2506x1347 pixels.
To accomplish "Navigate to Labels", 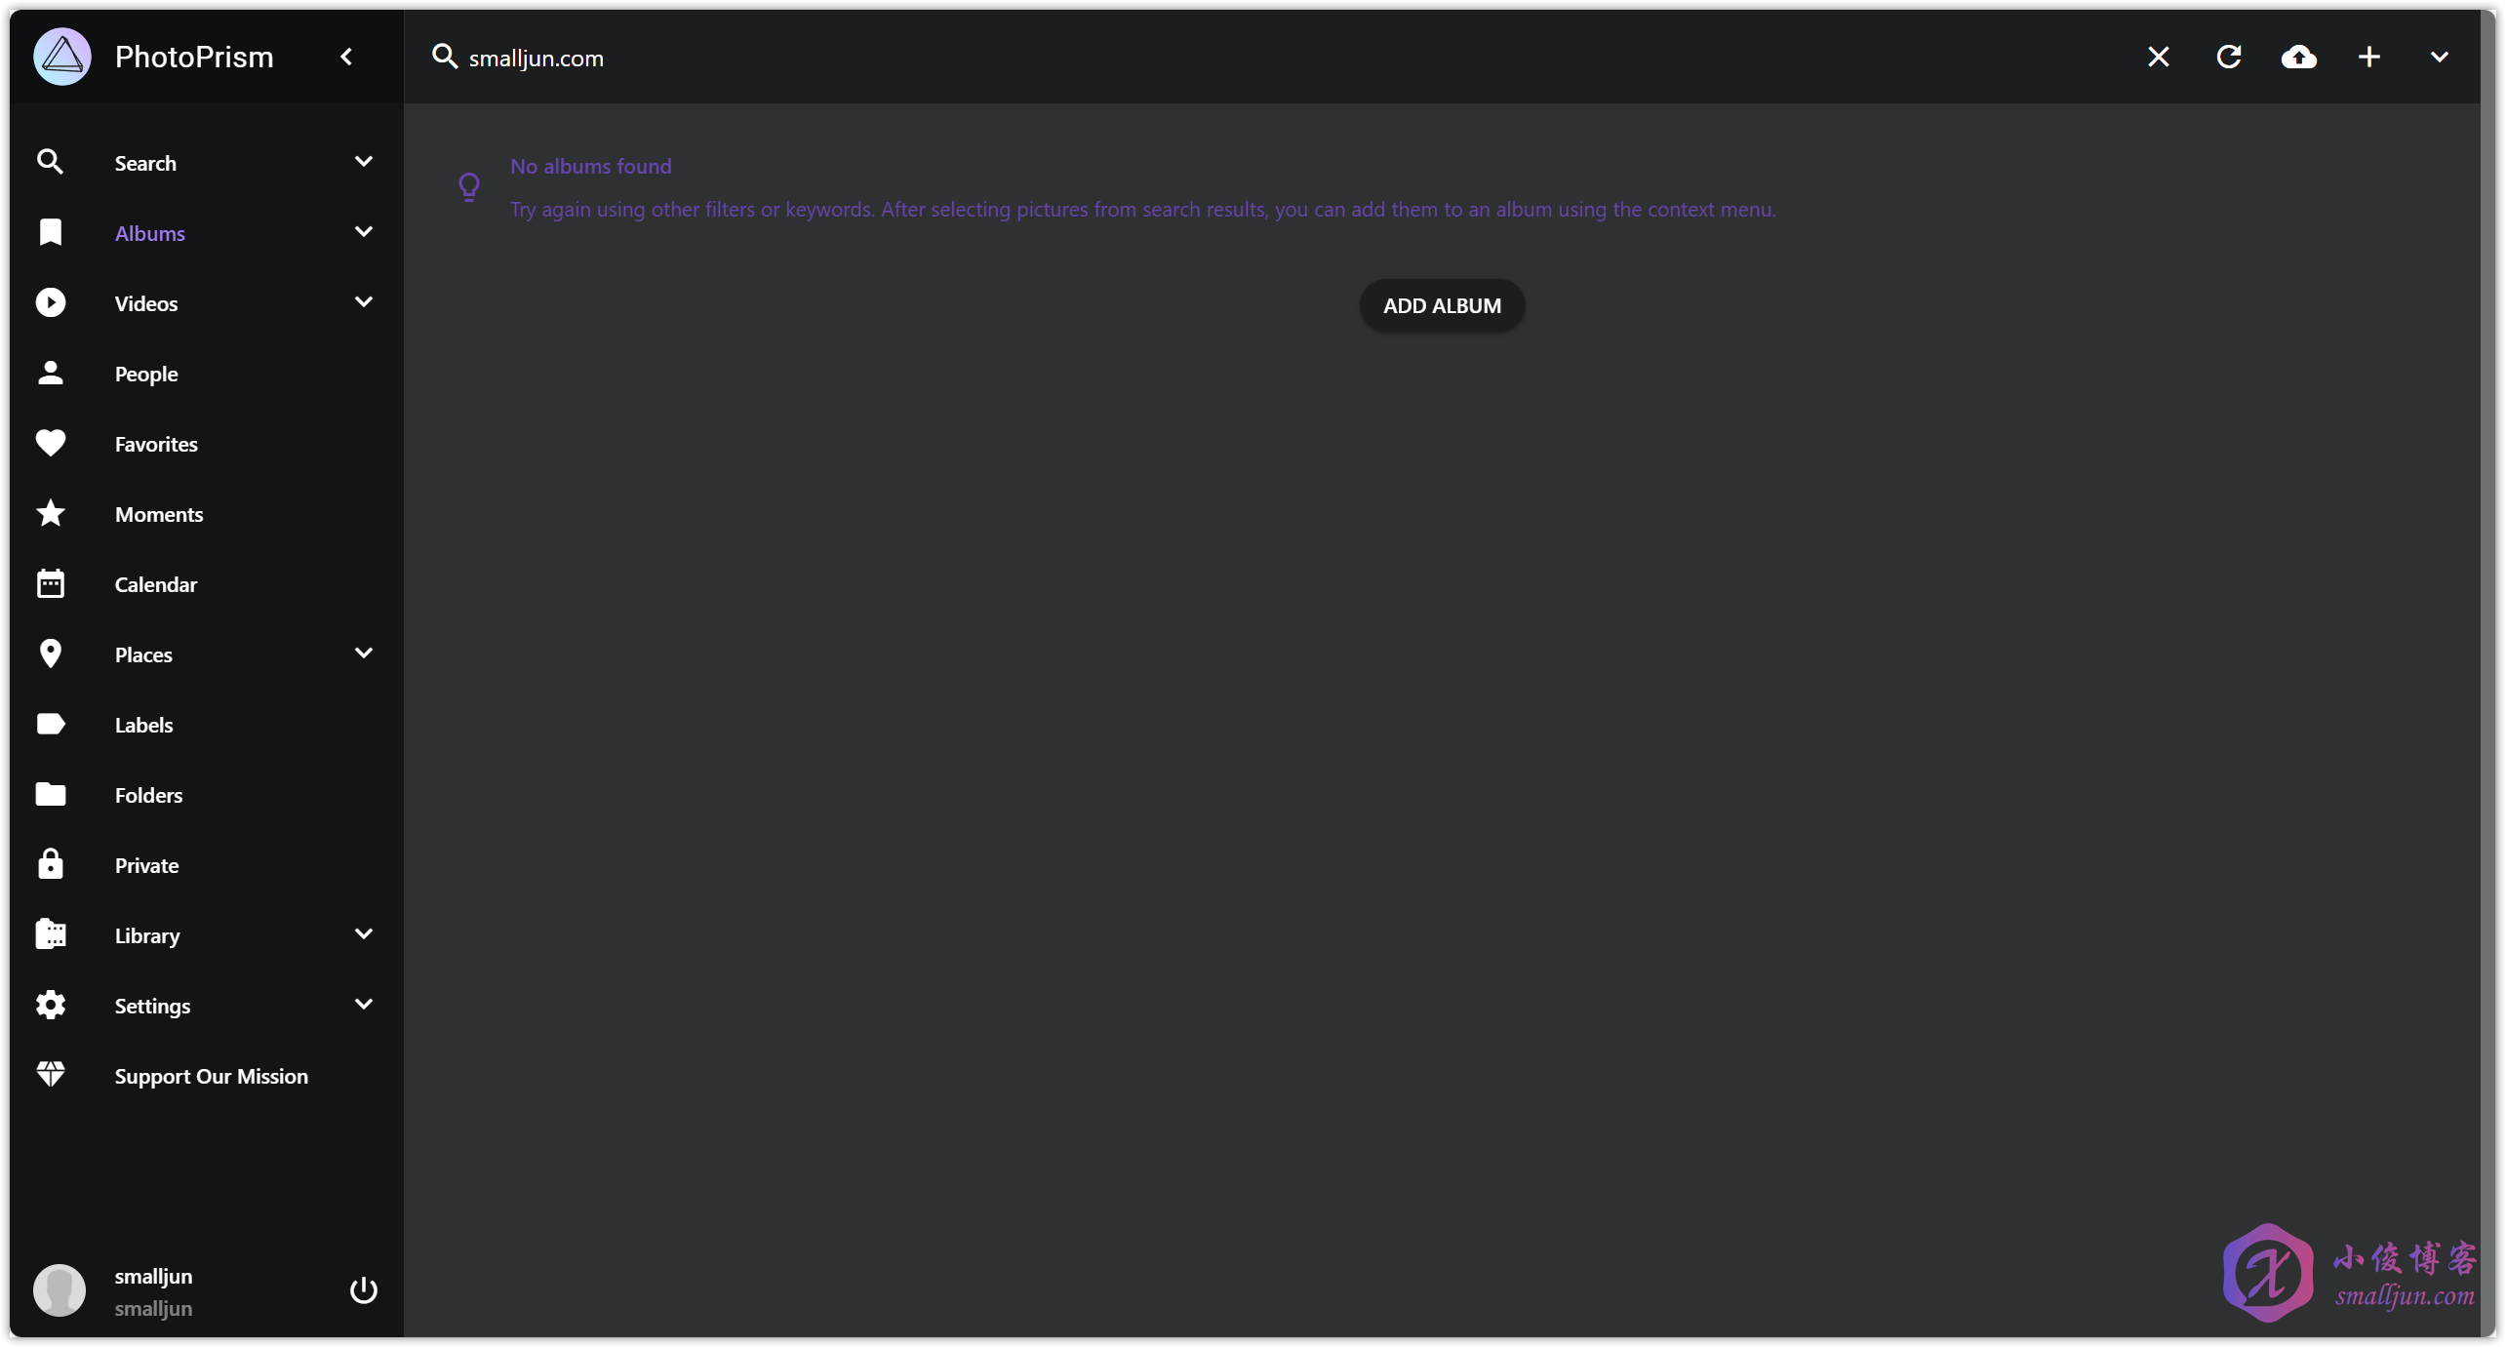I will pyautogui.click(x=143, y=725).
